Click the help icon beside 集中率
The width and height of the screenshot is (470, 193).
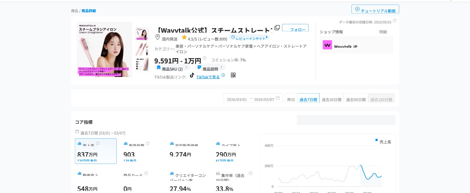pos(251,173)
